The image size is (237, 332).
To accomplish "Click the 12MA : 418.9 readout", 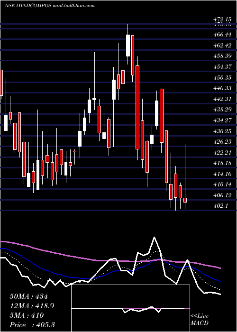I will [32, 306].
